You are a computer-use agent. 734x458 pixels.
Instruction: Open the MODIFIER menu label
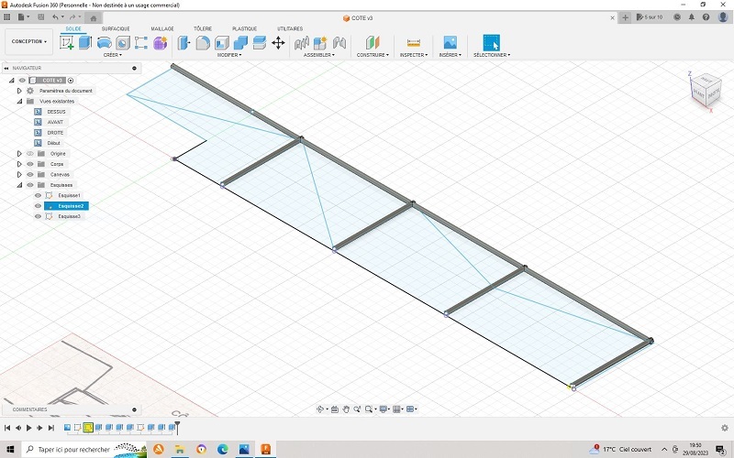(x=228, y=55)
